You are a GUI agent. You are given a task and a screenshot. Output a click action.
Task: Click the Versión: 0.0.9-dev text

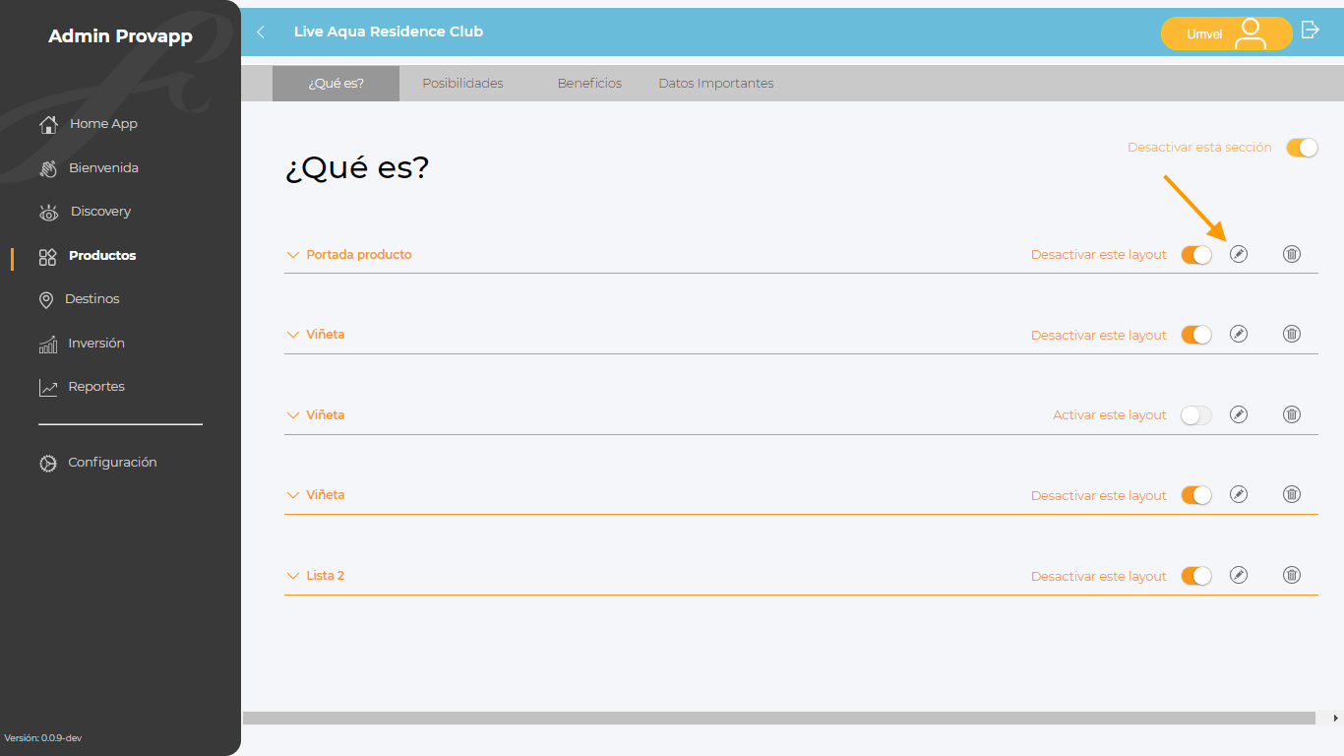43,738
